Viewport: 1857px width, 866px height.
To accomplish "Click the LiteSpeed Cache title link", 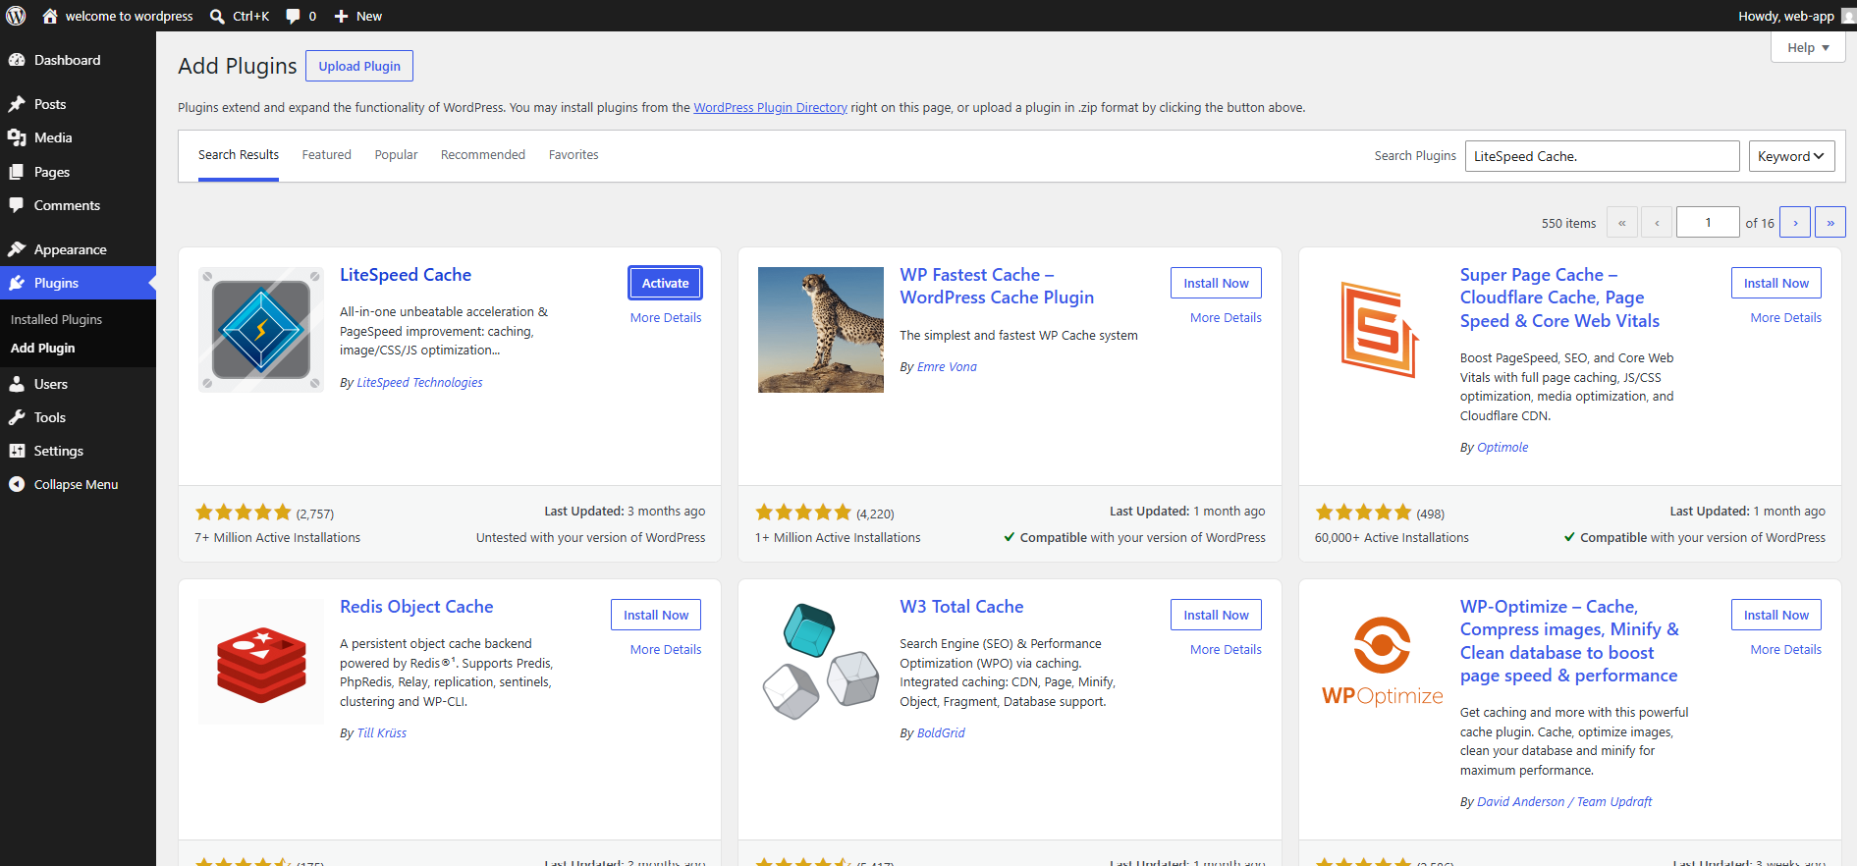I will coord(406,275).
